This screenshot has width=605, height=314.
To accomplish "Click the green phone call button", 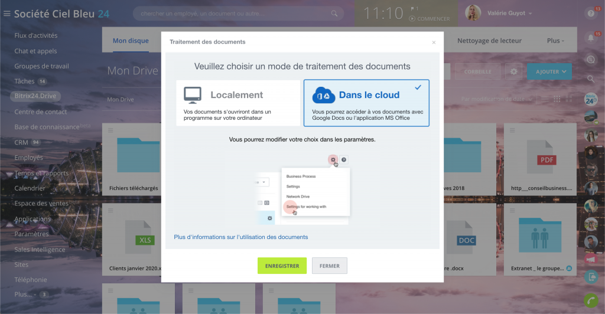I will (590, 300).
